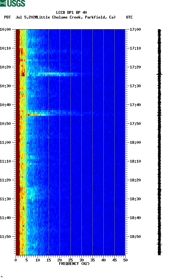Viewport: 173px width, 280px height.
Task: Click the 15 Hz frequency tick label
Action: click(x=49, y=260)
